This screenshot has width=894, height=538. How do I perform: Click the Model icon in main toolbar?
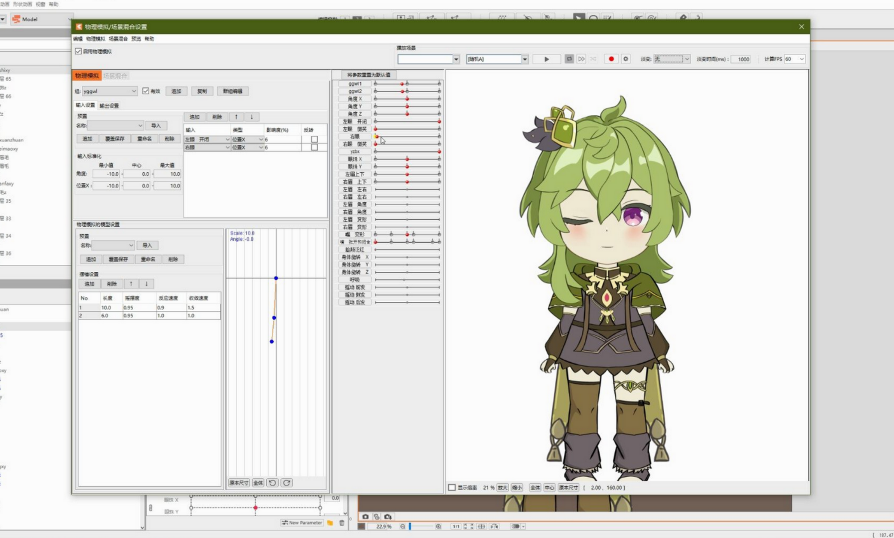16,19
